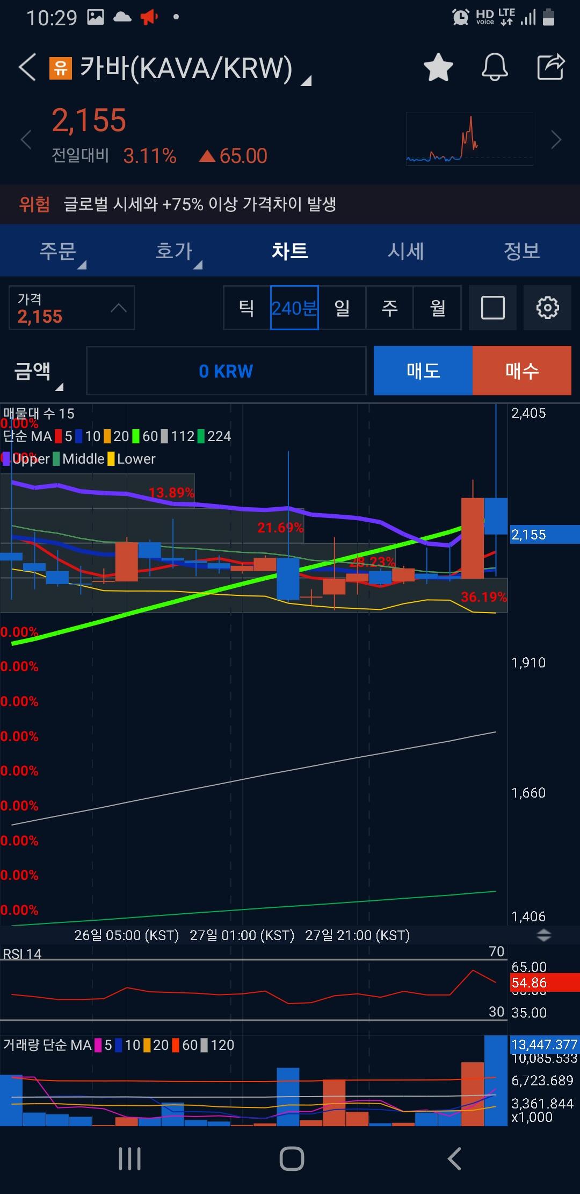
Task: Tap the 전일대비 3.11% change text
Action: [114, 156]
